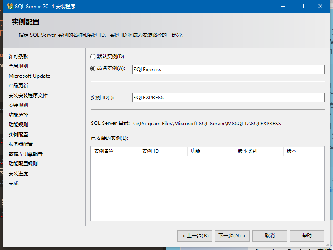This screenshot has height=250, width=333.
Task: Select the 许可条款 step in sidebar
Action: [x=18, y=57]
